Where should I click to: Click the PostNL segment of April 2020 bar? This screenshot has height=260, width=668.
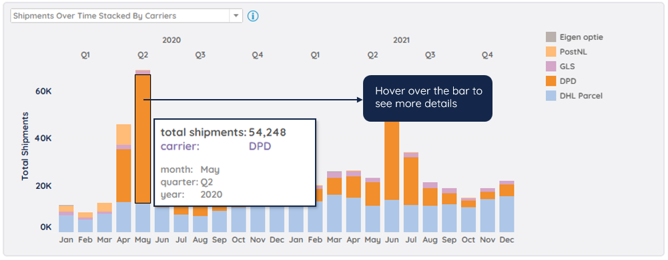click(123, 135)
